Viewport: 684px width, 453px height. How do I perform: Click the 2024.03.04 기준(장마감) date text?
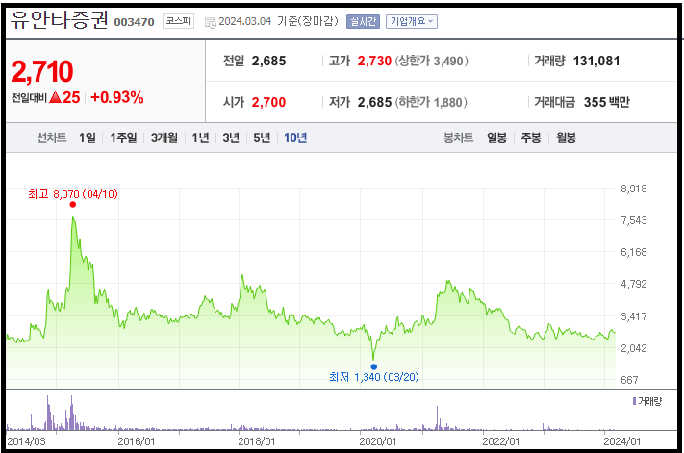click(278, 21)
